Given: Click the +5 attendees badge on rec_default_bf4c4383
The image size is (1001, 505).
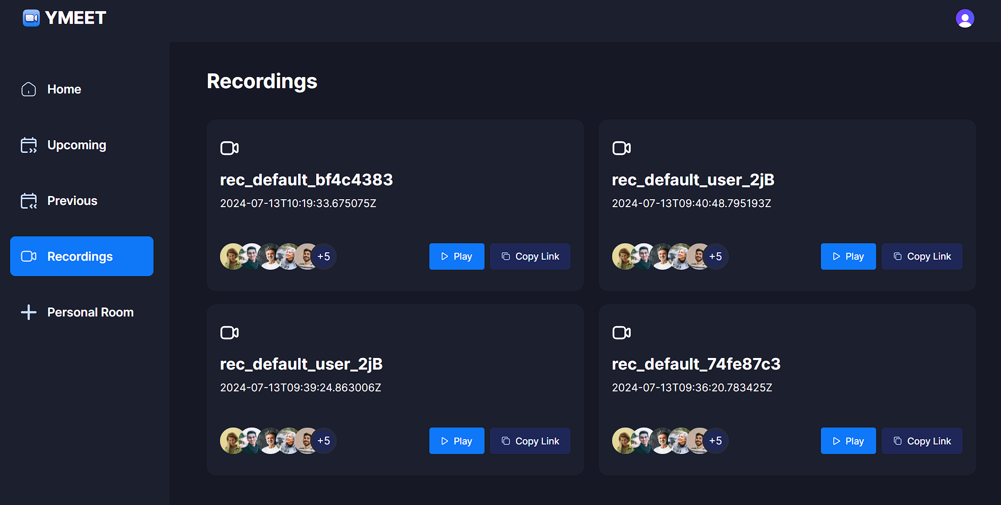Looking at the screenshot, I should tap(324, 256).
